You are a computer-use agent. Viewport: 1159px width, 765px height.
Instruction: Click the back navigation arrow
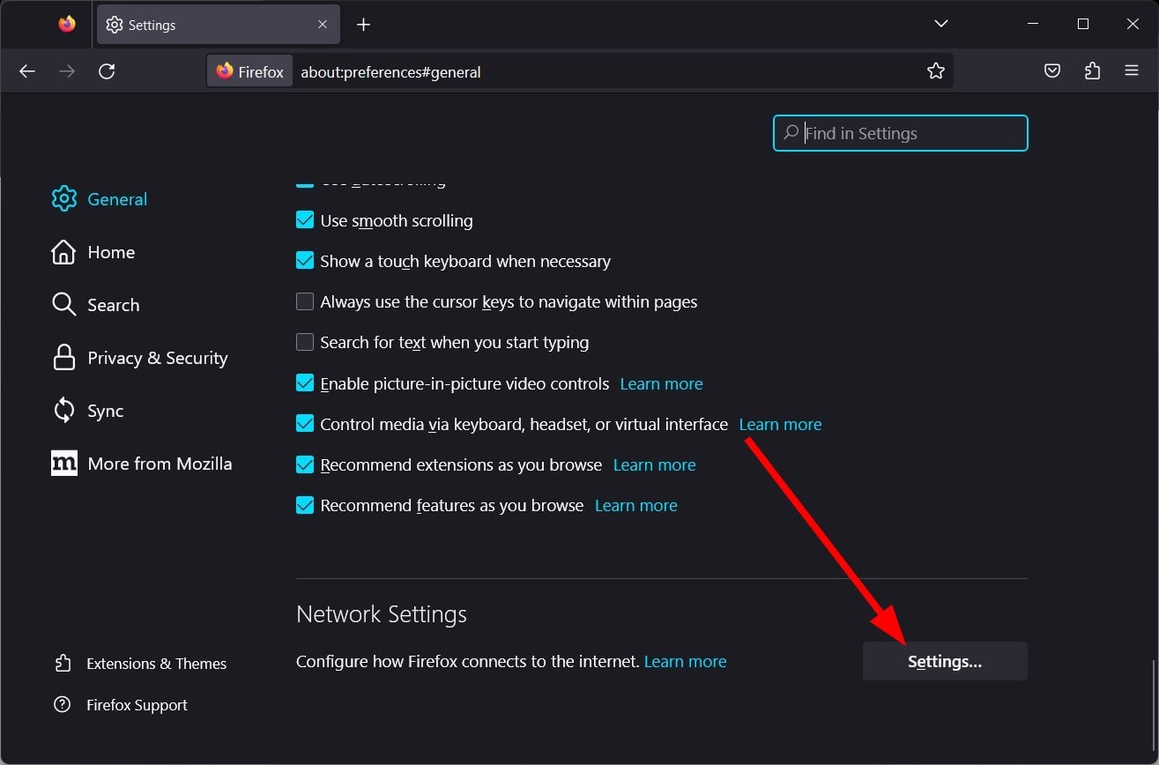pos(26,71)
